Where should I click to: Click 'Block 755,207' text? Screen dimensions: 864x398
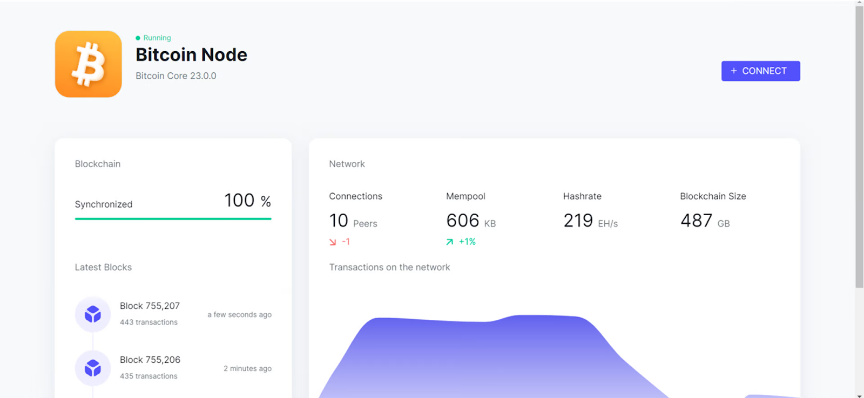point(150,306)
